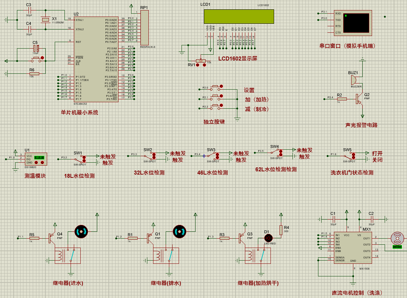Toggle SW2 32L level switch up-arrow dot
407x298 pixels.
click(154, 154)
